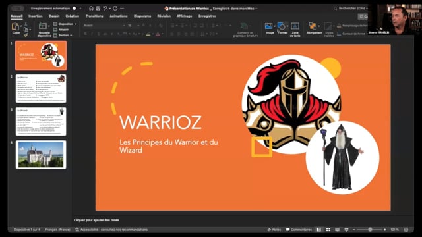Viewport: 422px width, 237px height.
Task: Open the title bar more options ellipsis
Action: tap(123, 9)
